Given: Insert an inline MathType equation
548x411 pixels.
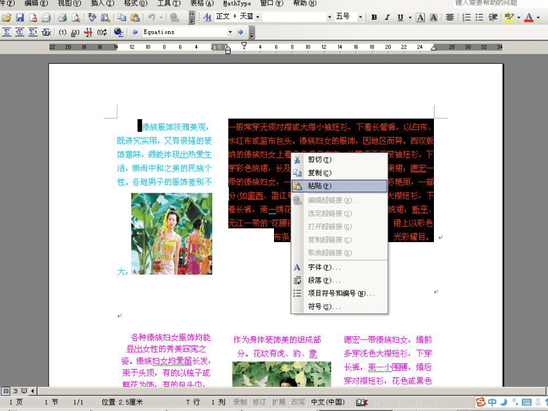Looking at the screenshot, I should point(6,32).
